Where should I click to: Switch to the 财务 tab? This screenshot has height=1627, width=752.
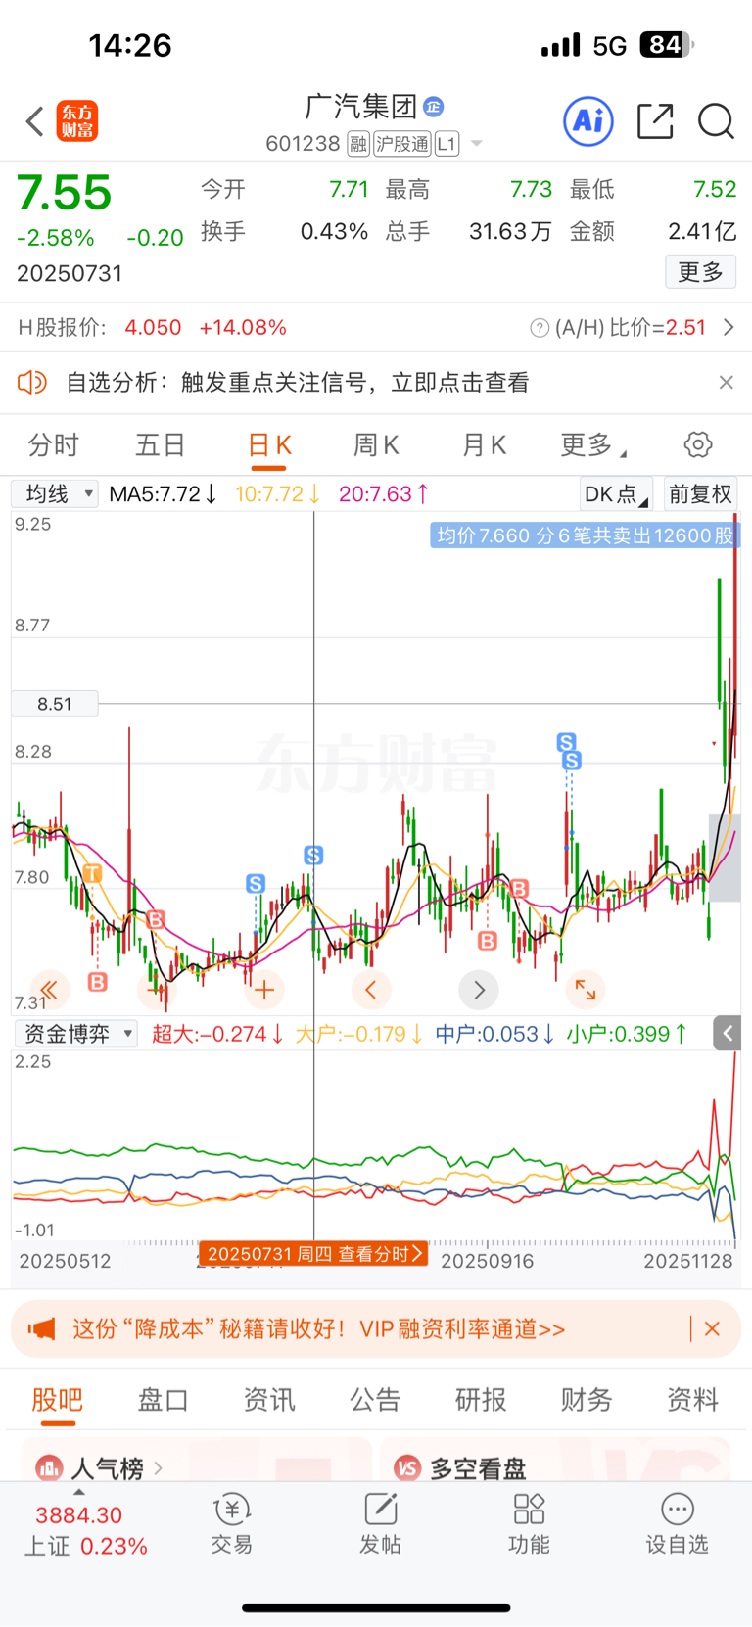[587, 1400]
